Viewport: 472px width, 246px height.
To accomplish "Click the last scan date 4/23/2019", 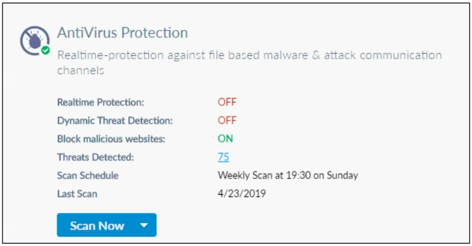I will (x=241, y=193).
